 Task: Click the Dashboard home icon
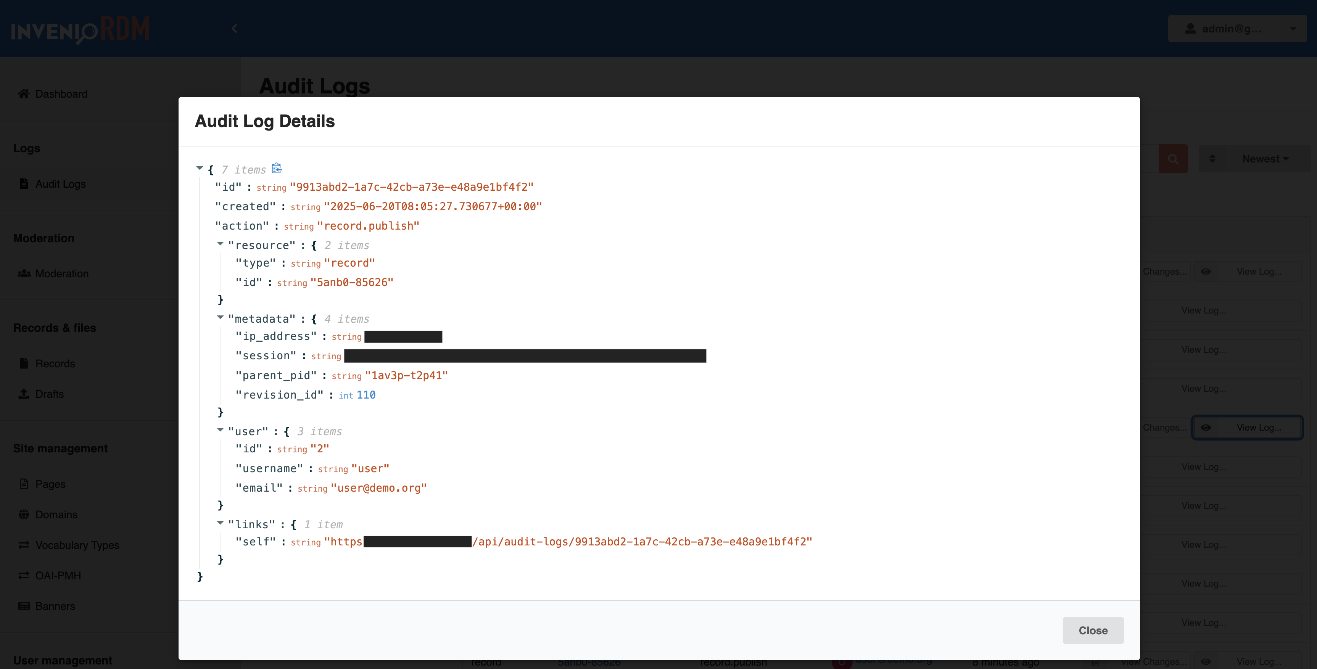[x=24, y=93]
